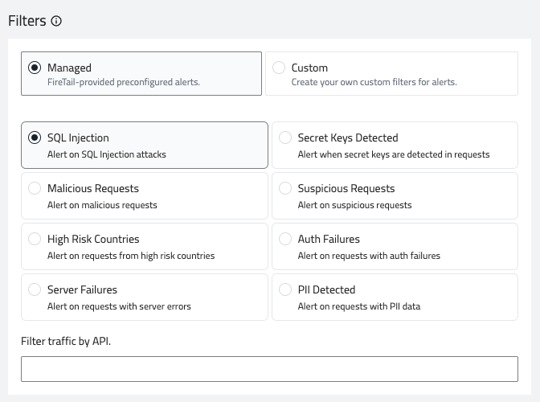The height and width of the screenshot is (402, 540).
Task: Select the Managed alerts radio button
Action: tap(35, 68)
